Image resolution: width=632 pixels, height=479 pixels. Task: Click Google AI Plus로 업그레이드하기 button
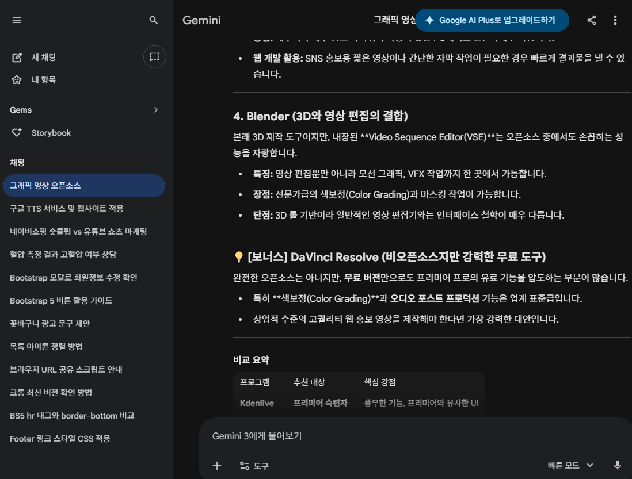tap(492, 20)
